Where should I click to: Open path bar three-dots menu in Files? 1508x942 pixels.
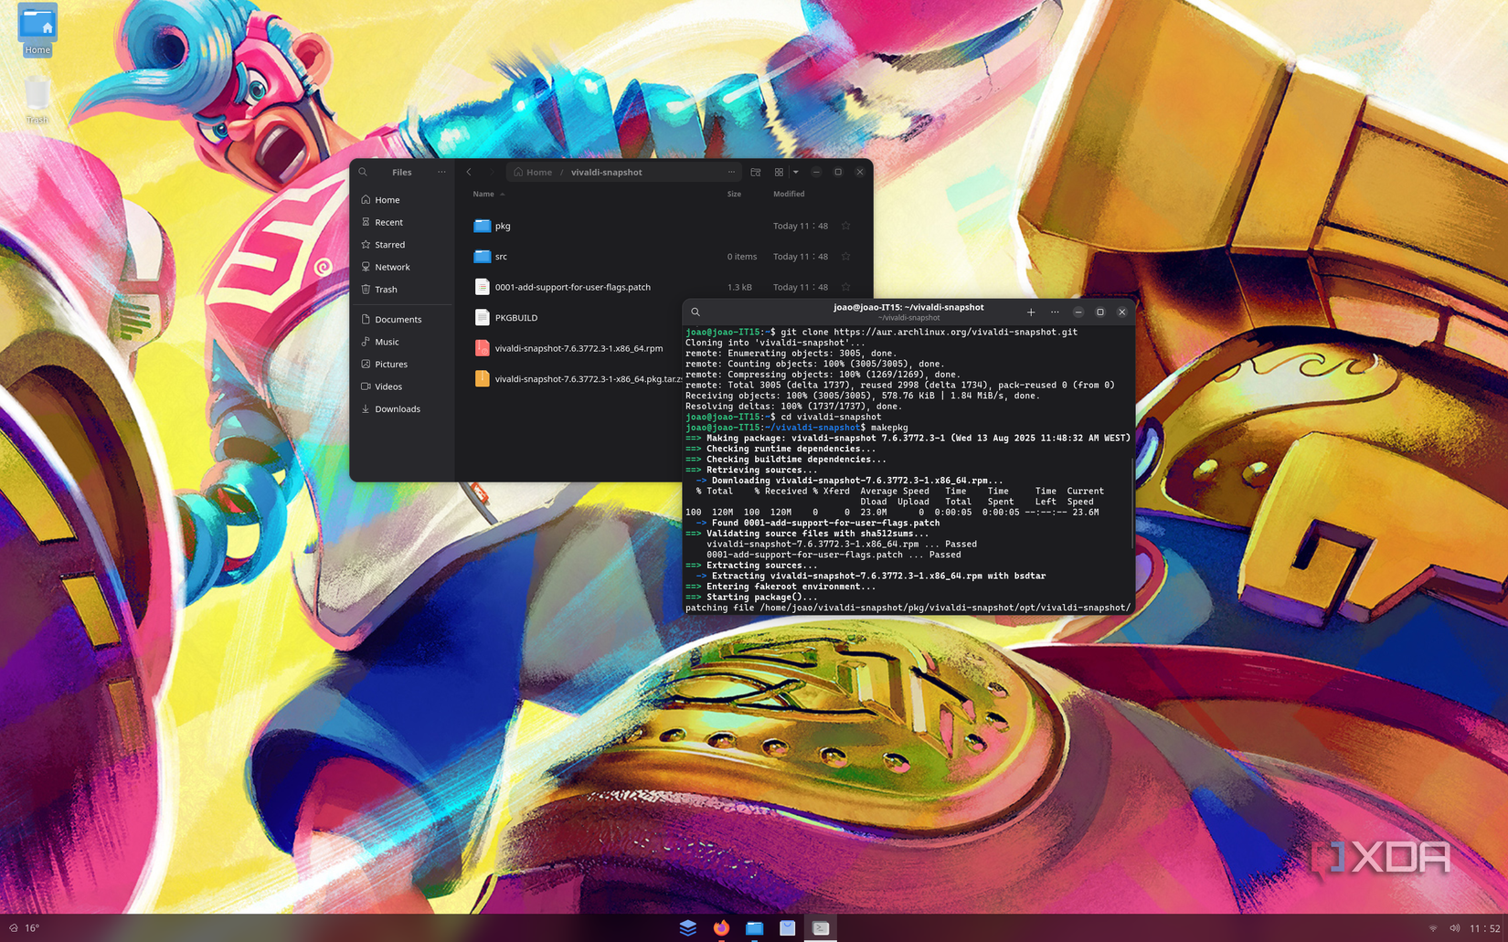click(x=731, y=172)
